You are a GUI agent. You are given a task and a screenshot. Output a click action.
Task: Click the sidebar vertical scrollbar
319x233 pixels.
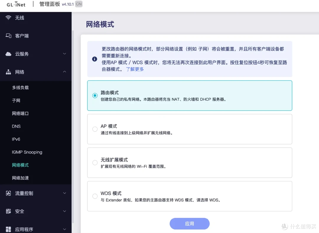pyautogui.click(x=73, y=127)
